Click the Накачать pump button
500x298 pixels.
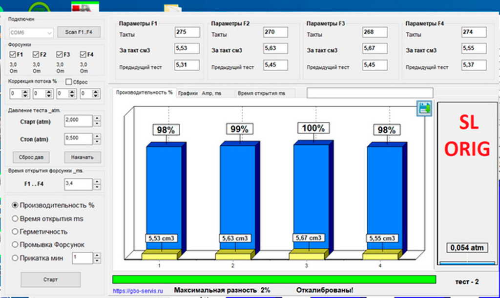click(x=82, y=158)
